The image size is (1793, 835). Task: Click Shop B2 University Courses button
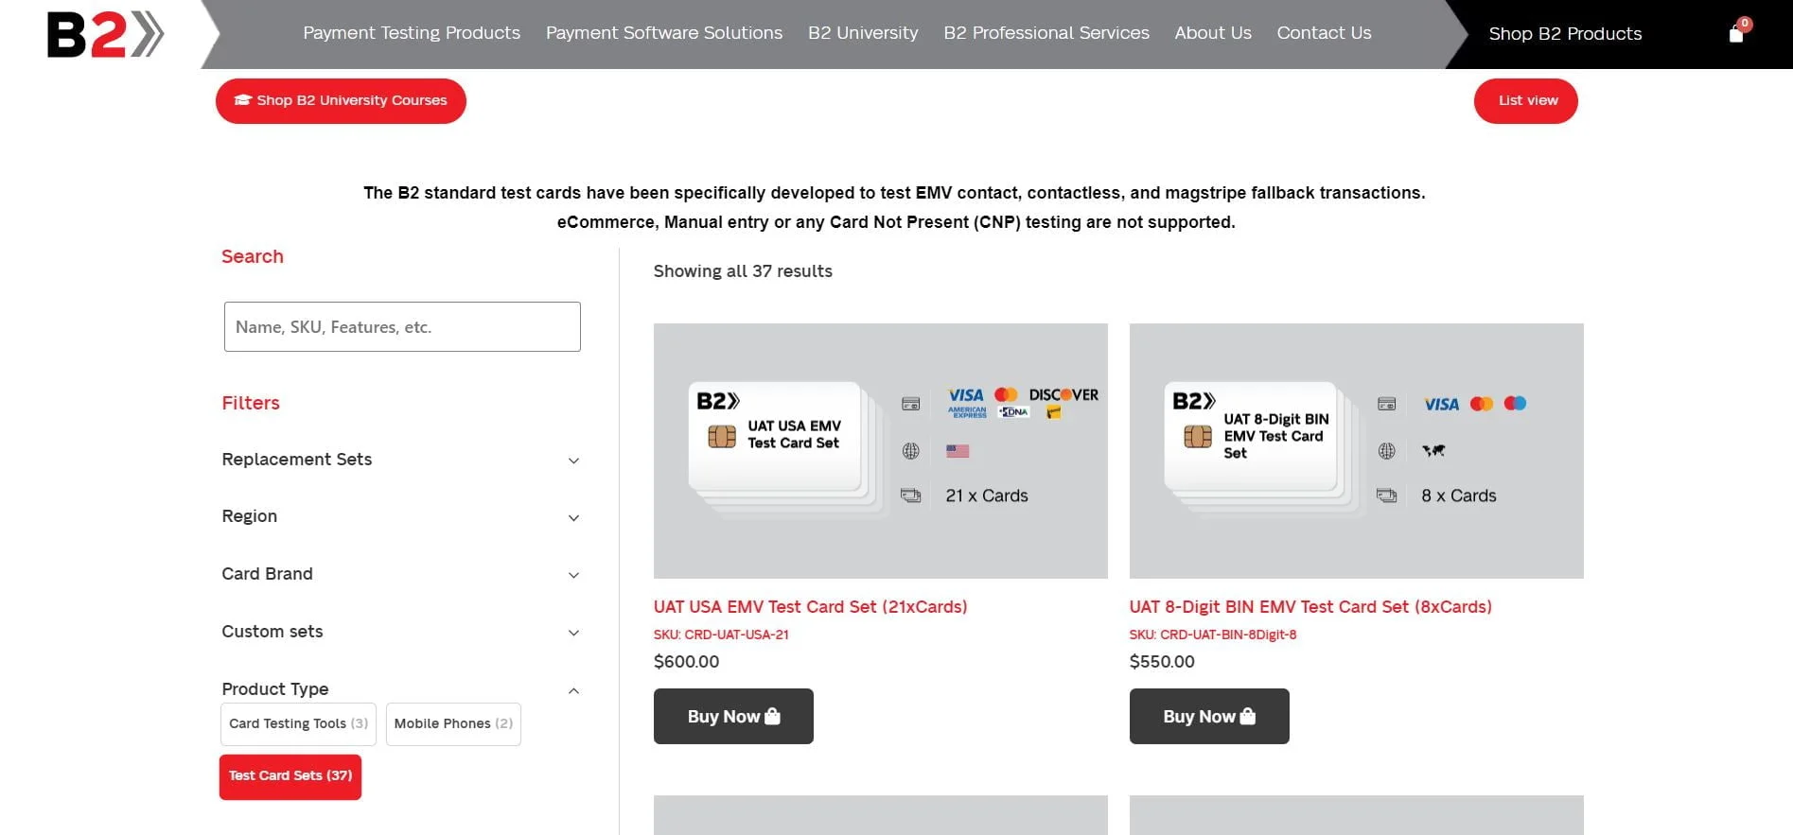341,100
